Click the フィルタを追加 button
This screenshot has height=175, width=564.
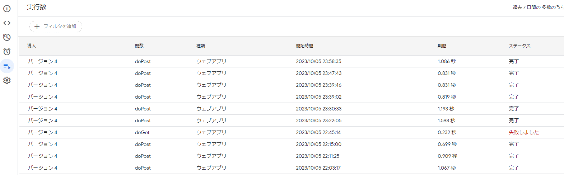(60, 27)
